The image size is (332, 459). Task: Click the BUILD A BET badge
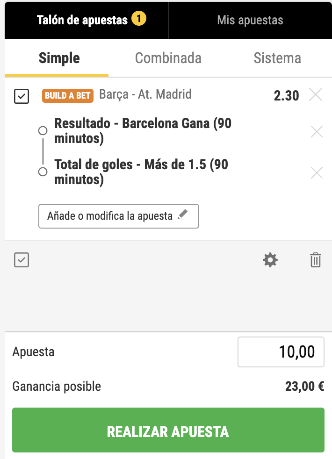[x=68, y=95]
